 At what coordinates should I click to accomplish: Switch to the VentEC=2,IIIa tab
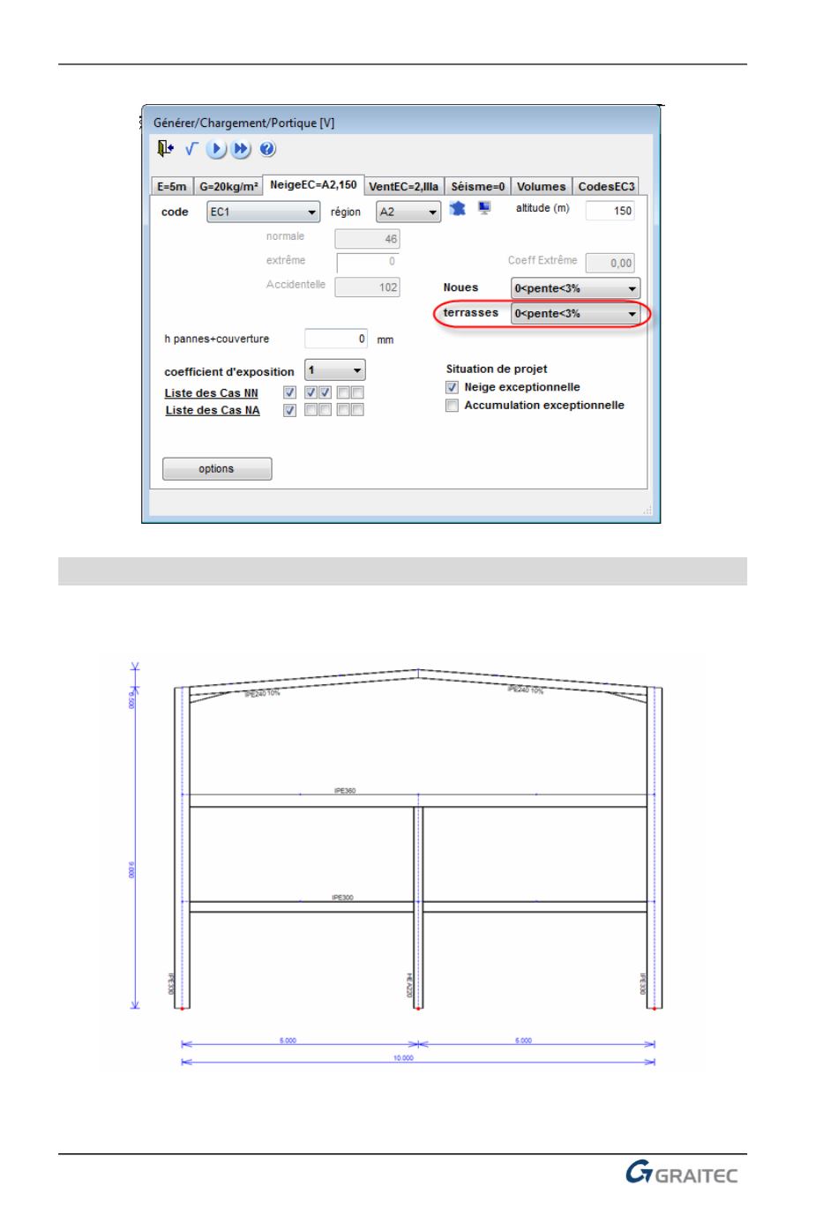[x=403, y=187]
